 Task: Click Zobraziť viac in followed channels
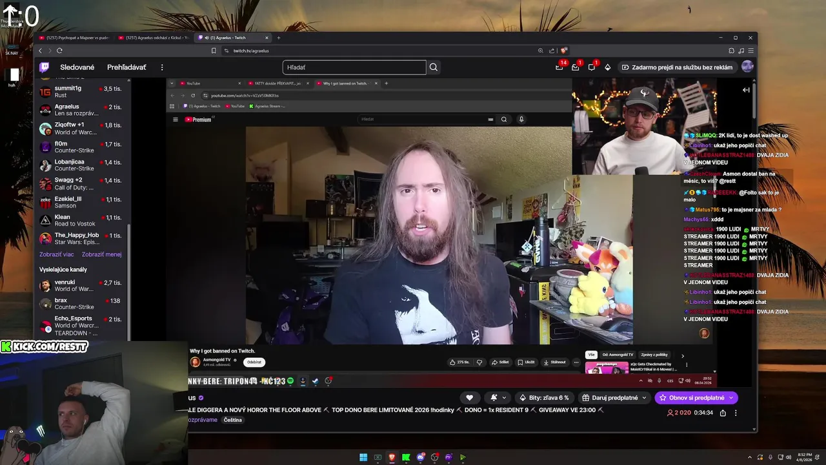click(57, 254)
